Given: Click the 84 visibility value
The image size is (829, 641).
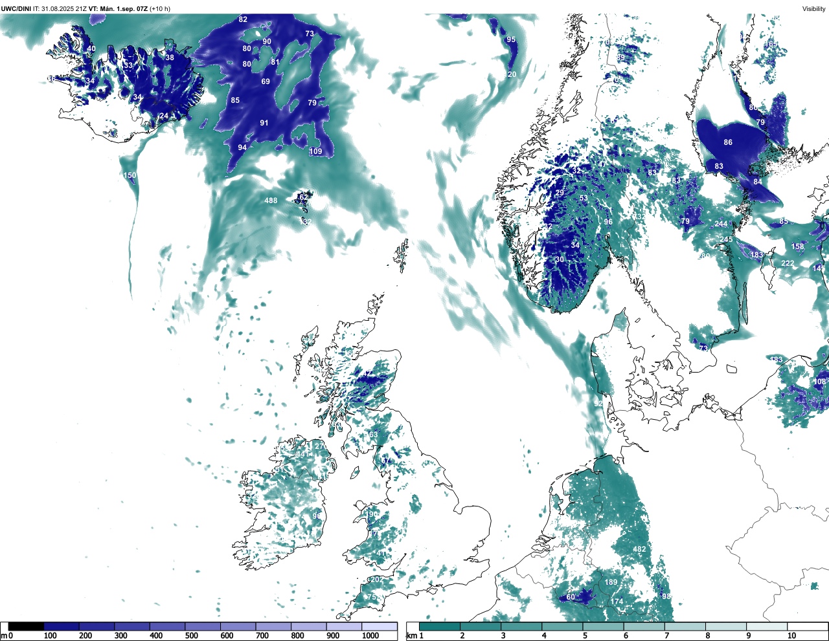Looking at the screenshot, I should point(758,182).
